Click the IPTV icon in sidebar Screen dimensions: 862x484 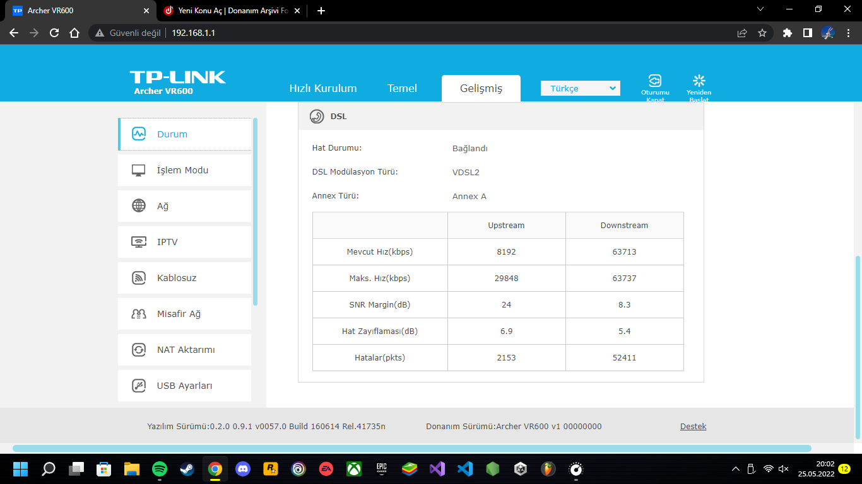[x=139, y=242]
